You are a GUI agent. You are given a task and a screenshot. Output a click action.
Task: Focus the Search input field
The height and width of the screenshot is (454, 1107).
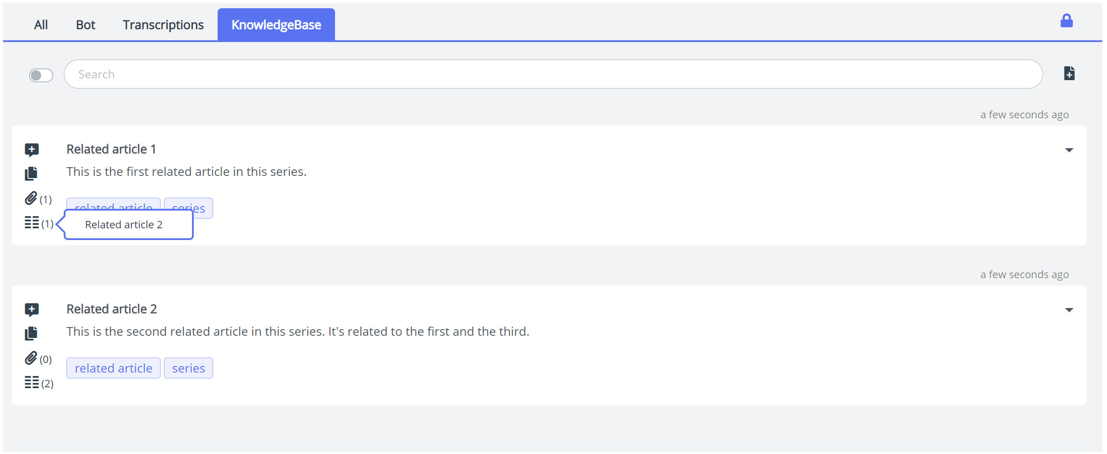pyautogui.click(x=553, y=75)
